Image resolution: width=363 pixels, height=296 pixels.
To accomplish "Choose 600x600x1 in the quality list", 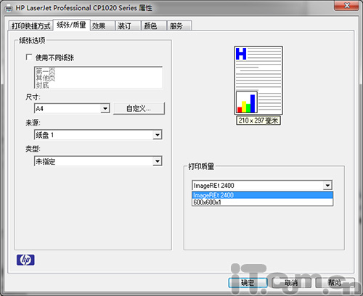I will tap(263, 202).
